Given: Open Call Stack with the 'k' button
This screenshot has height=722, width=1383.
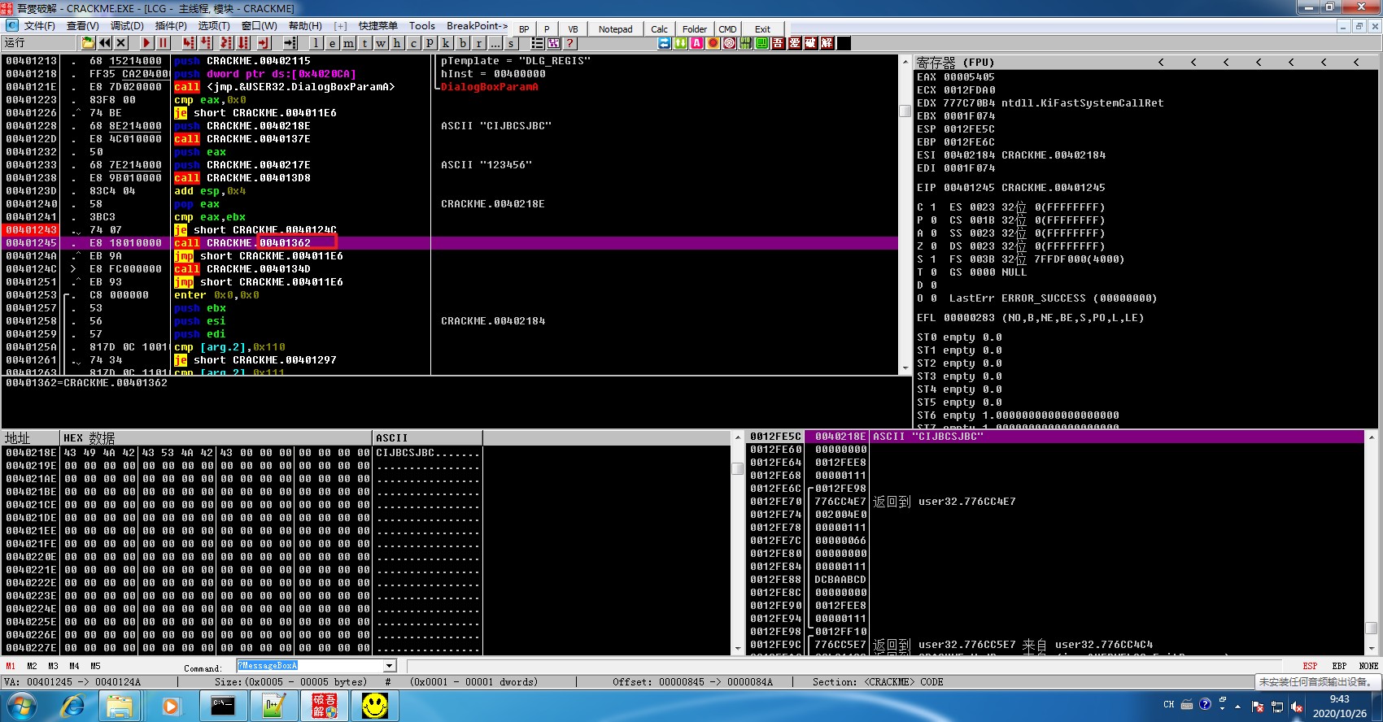Looking at the screenshot, I should click(446, 43).
